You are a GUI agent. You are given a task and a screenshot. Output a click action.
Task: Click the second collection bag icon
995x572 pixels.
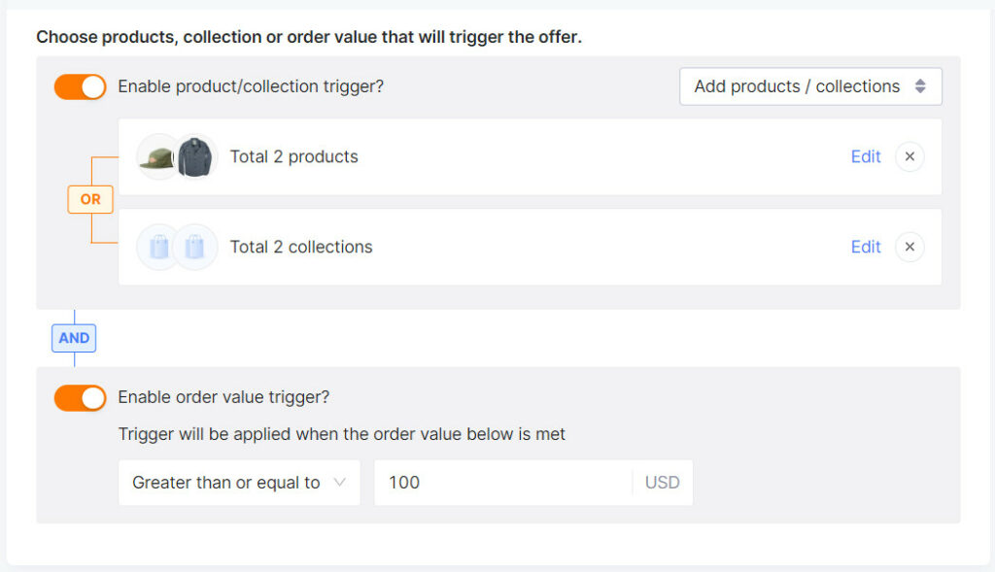point(194,247)
